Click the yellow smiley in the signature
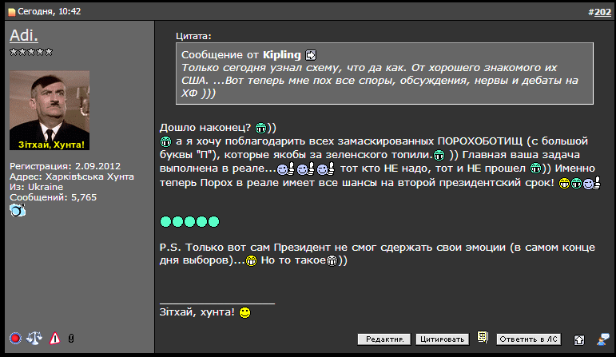Viewport: 616px width, 357px height. coord(244,312)
